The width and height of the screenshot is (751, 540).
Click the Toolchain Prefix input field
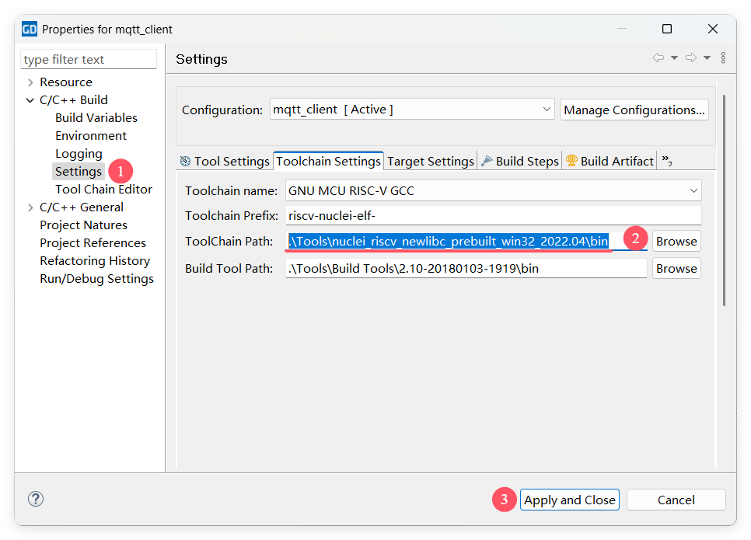493,215
